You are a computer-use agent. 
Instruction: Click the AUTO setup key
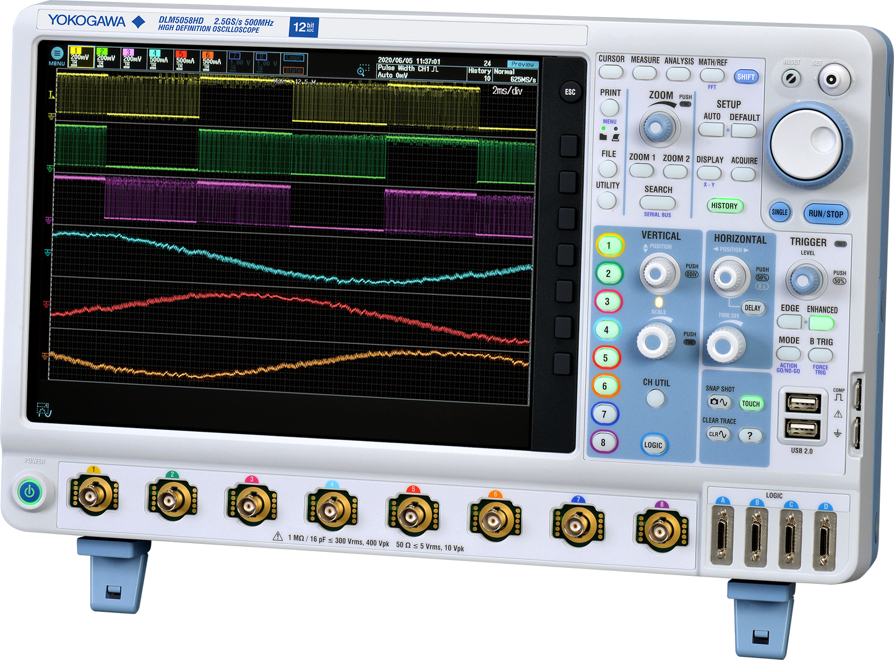click(x=711, y=129)
